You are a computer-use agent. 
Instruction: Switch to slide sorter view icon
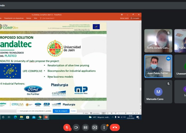108,113
